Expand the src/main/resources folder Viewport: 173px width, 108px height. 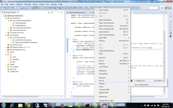tap(6, 33)
